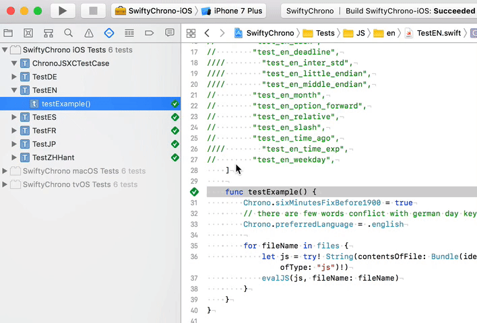Expand SwiftyChrono macOS Tests group
The height and width of the screenshot is (323, 477).
5,171
